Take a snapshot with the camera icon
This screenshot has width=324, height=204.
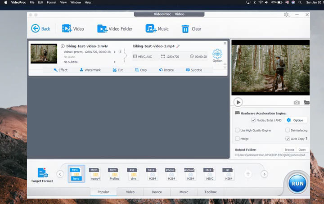point(297,103)
